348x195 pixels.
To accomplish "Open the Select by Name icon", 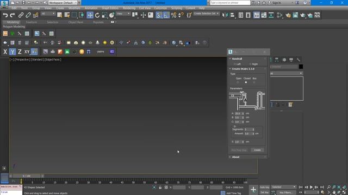I will point(67,15).
